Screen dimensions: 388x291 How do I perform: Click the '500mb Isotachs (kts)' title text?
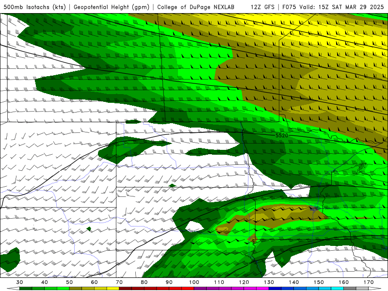(34, 7)
